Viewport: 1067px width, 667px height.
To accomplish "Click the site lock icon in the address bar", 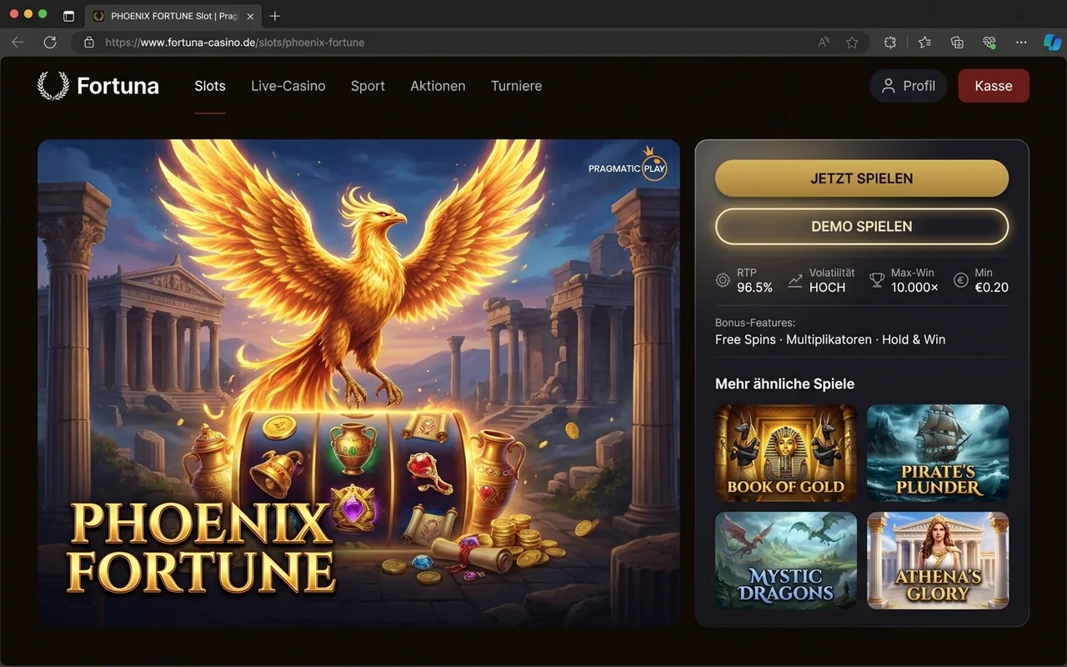I will tap(89, 42).
